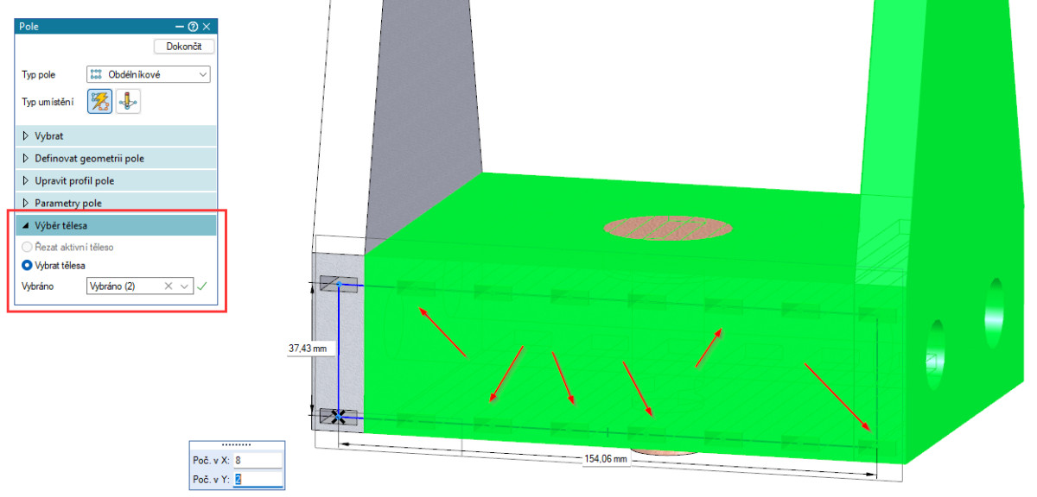This screenshot has height=497, width=1037.
Task: Open the Vybráno (2) dropdown arrow
Action: tap(184, 286)
